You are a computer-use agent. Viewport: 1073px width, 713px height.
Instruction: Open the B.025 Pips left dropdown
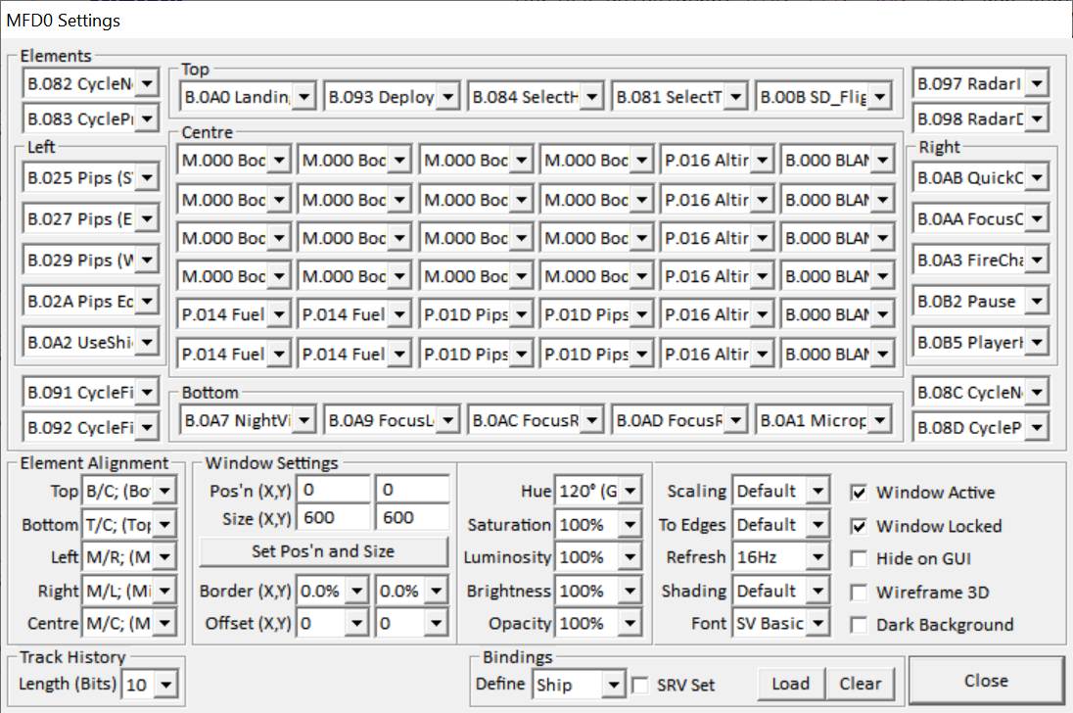pyautogui.click(x=90, y=178)
